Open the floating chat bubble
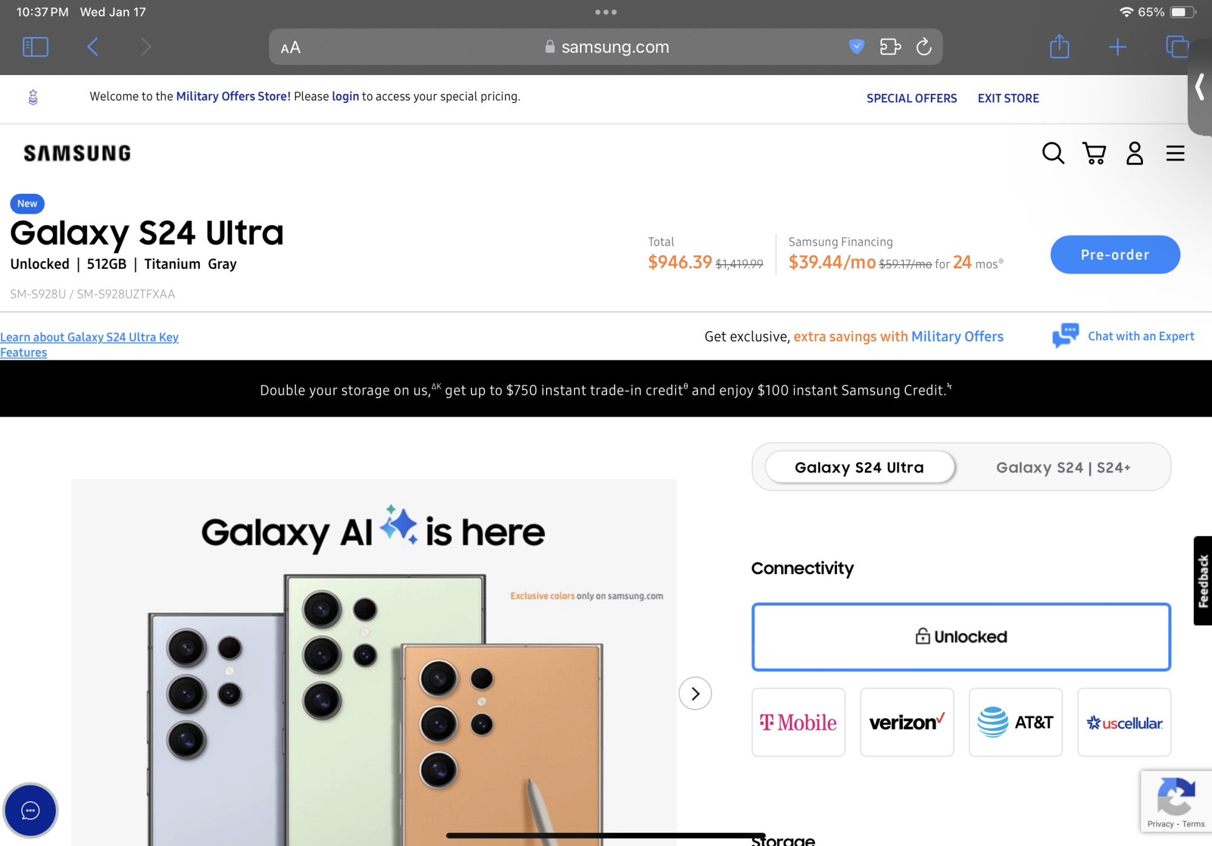1212x846 pixels. tap(30, 810)
